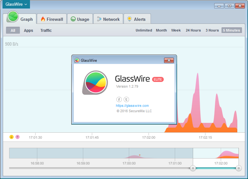Click the green Graph status icon

click(13, 16)
